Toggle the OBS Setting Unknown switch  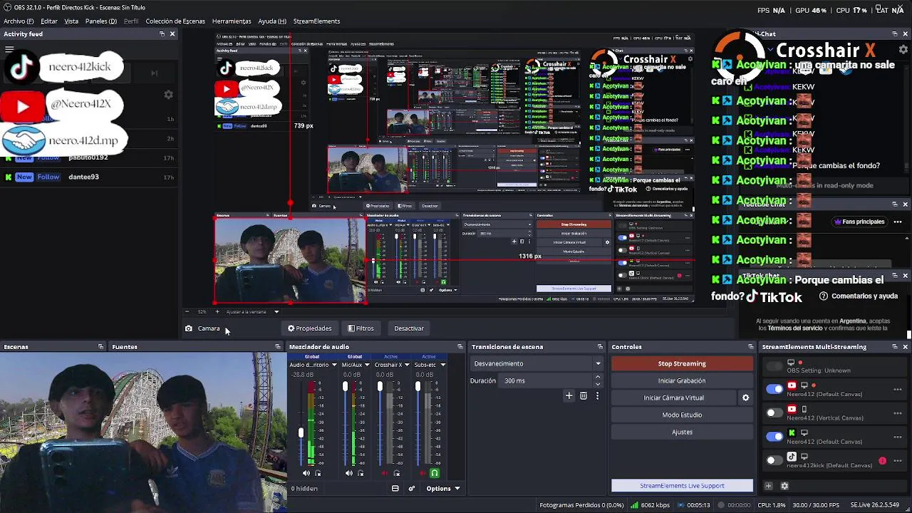point(774,366)
